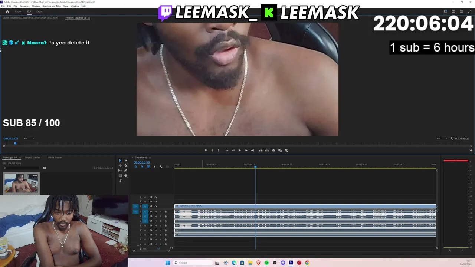Mute audio track A1
Image resolution: width=475 pixels, height=267 pixels.
(155, 212)
